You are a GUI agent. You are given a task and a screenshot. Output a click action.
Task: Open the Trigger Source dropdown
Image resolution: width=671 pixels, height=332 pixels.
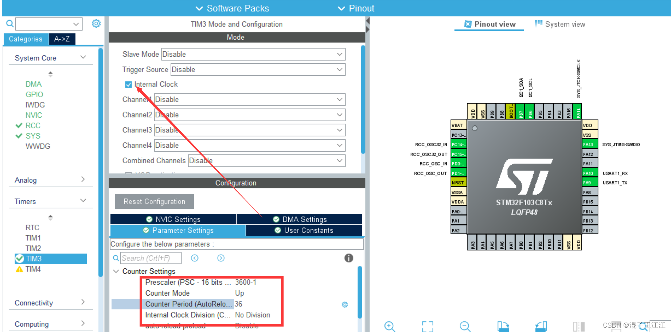(x=258, y=69)
